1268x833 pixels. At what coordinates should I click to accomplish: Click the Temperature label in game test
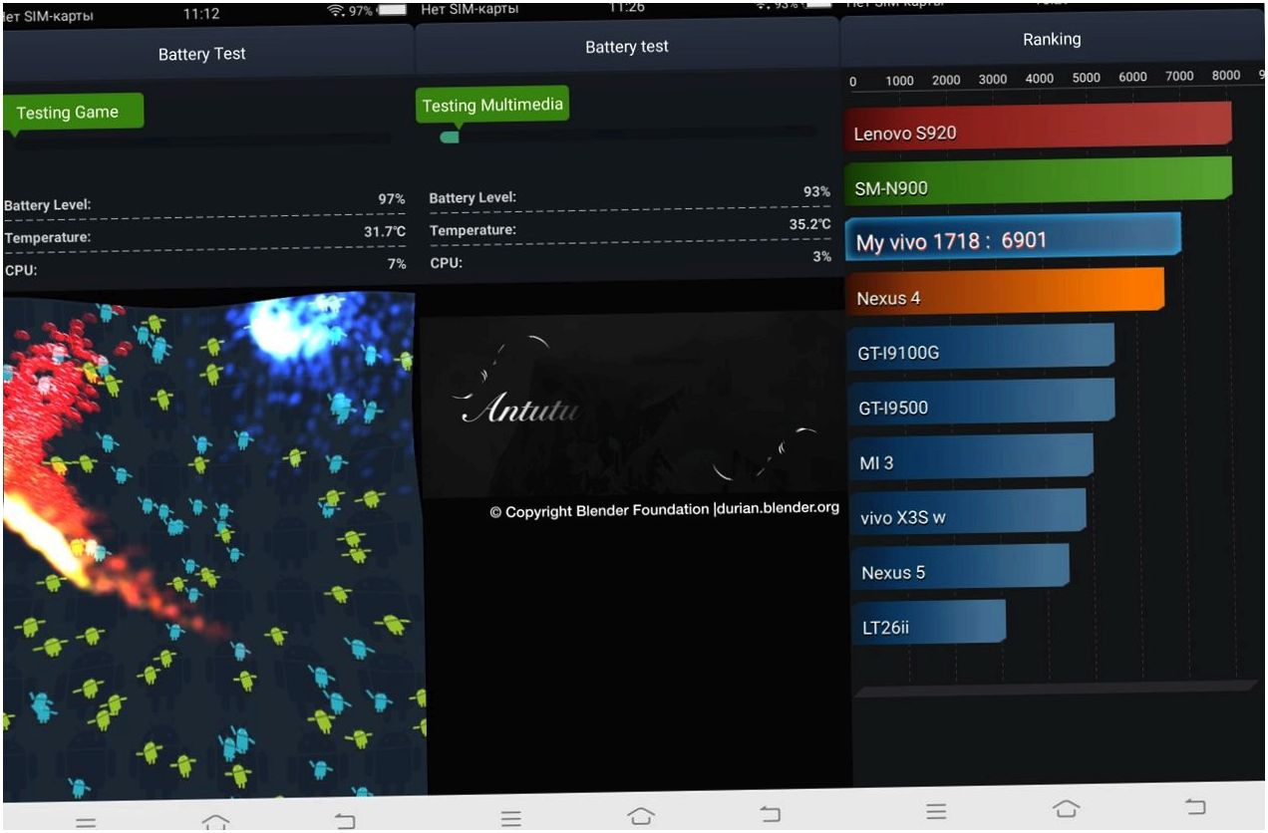[x=48, y=237]
